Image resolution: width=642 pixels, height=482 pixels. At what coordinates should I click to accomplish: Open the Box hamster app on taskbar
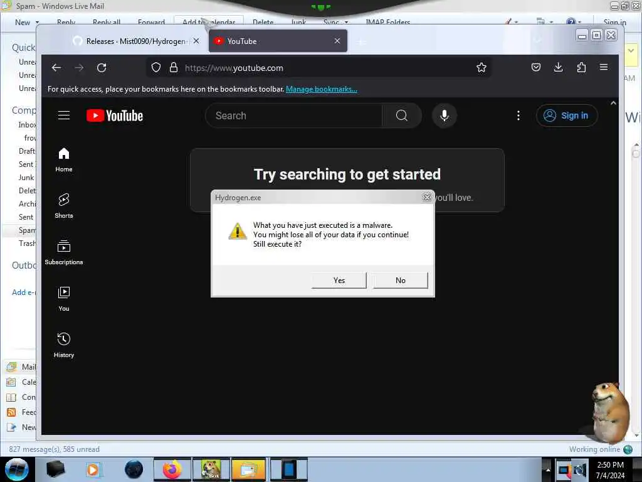tap(211, 469)
